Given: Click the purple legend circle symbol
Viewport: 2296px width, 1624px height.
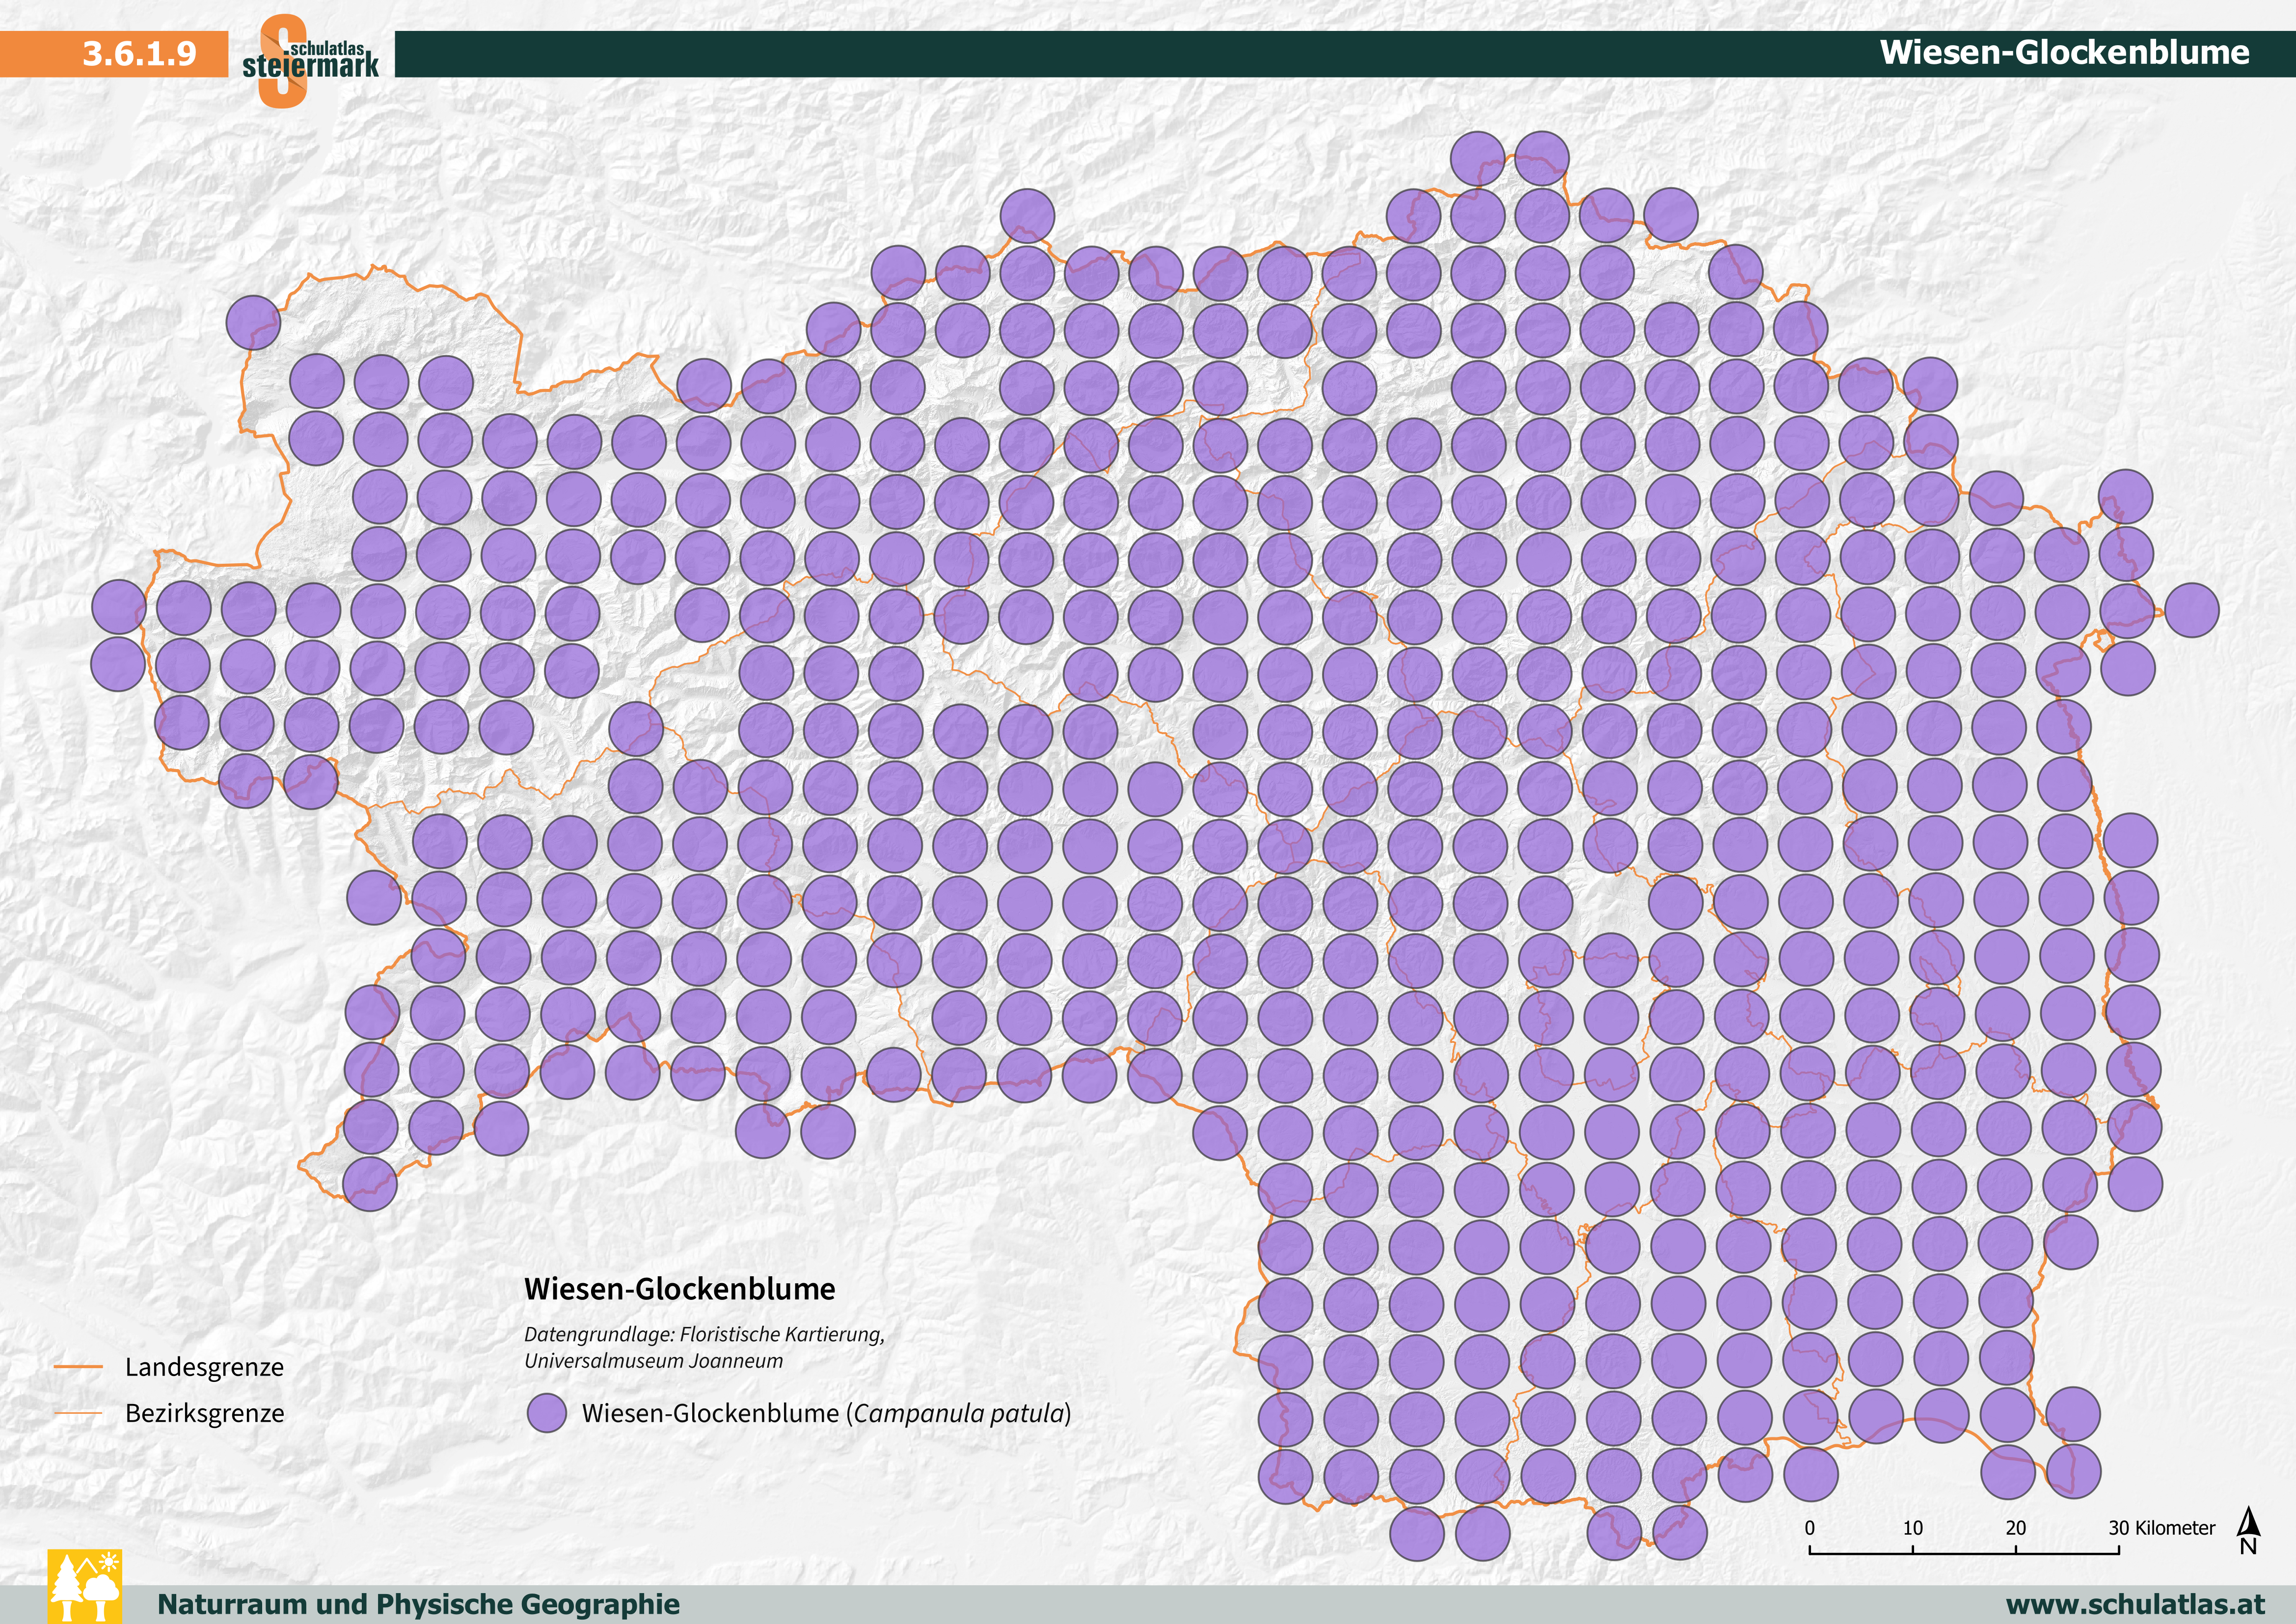Looking at the screenshot, I should coord(547,1414).
